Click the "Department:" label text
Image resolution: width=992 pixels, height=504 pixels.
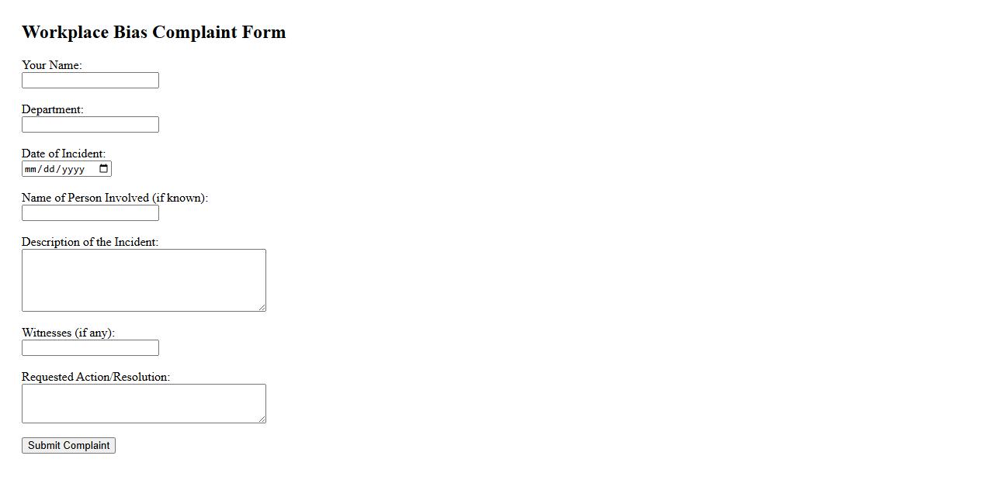click(52, 109)
